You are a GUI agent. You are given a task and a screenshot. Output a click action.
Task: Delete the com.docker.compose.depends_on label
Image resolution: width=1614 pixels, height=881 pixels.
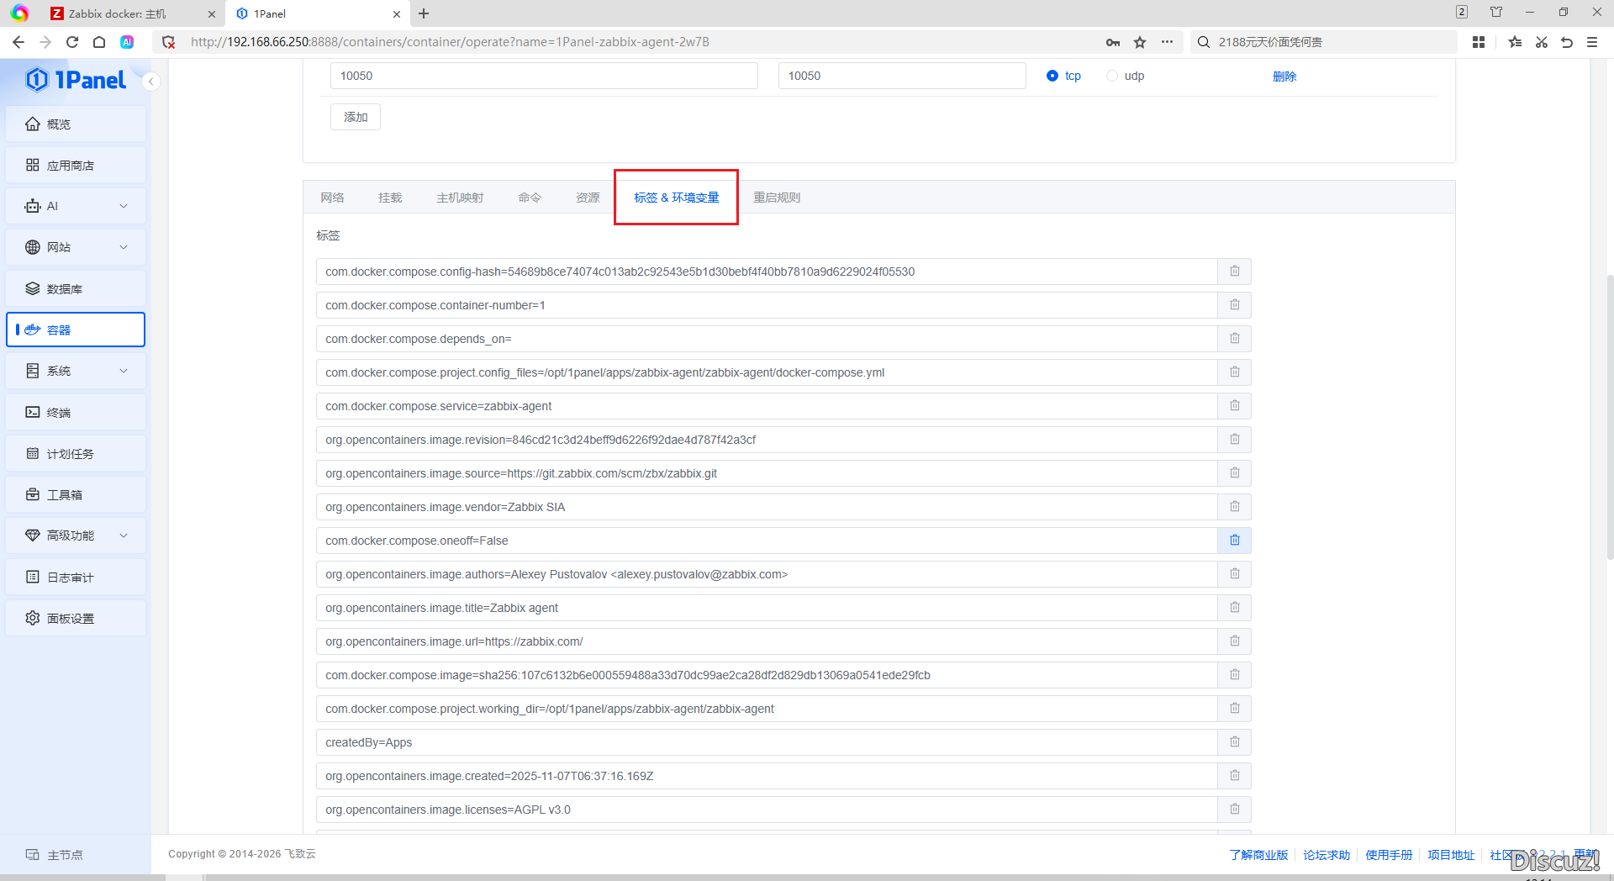[x=1234, y=339]
